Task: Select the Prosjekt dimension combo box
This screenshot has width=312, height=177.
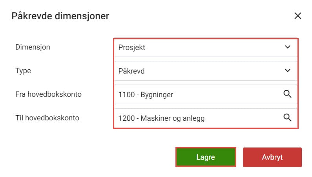Action: coord(206,48)
